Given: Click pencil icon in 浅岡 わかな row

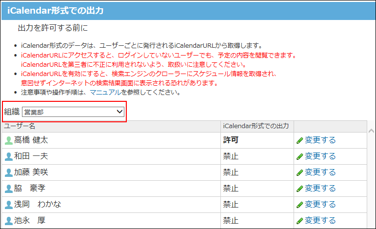Looking at the screenshot, I should coord(300,205).
